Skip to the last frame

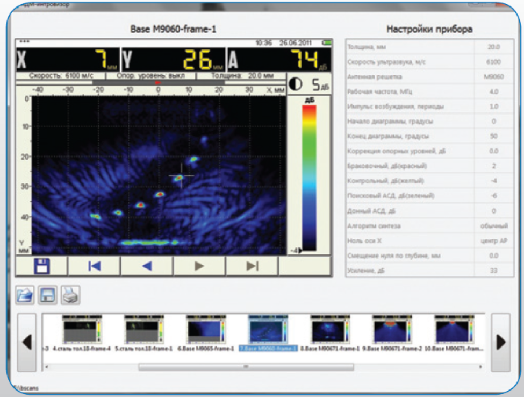point(252,266)
